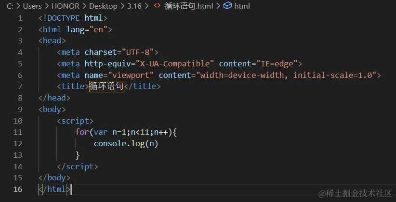Click the n<11 condition in the loop

[140, 132]
